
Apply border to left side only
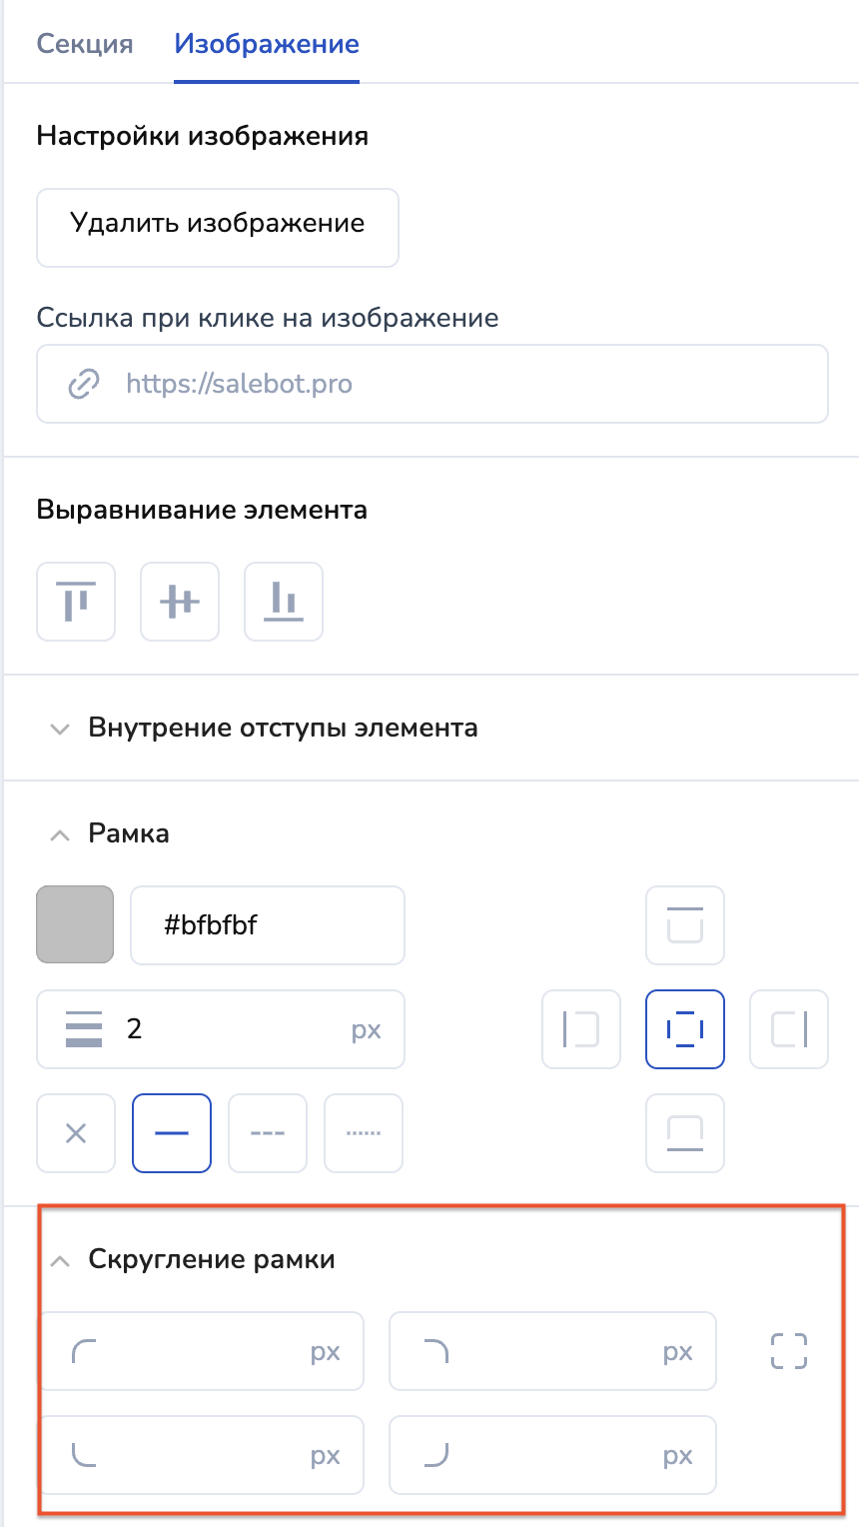click(581, 1029)
